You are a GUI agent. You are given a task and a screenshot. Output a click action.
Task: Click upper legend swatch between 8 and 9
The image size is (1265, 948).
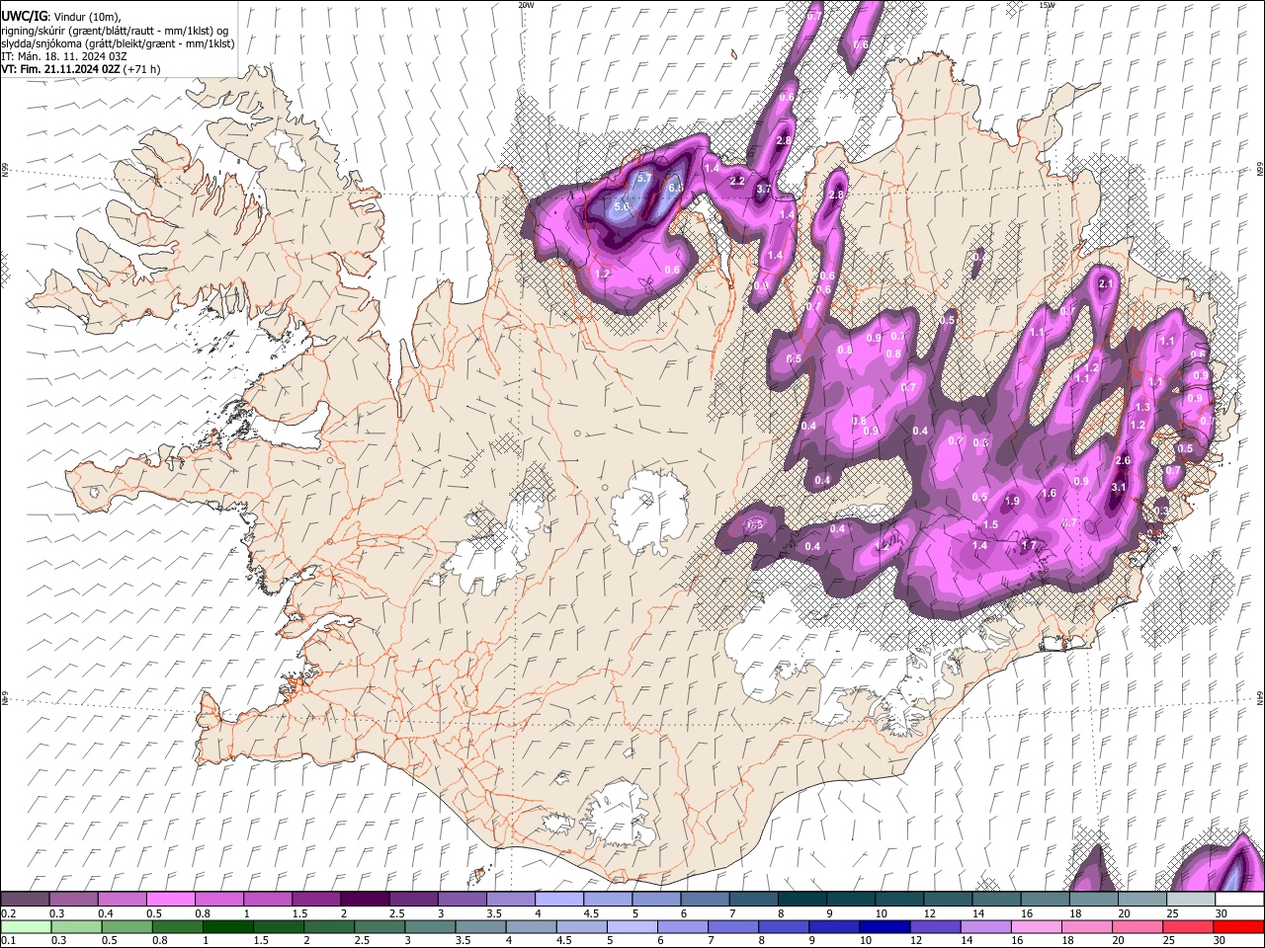[801, 900]
